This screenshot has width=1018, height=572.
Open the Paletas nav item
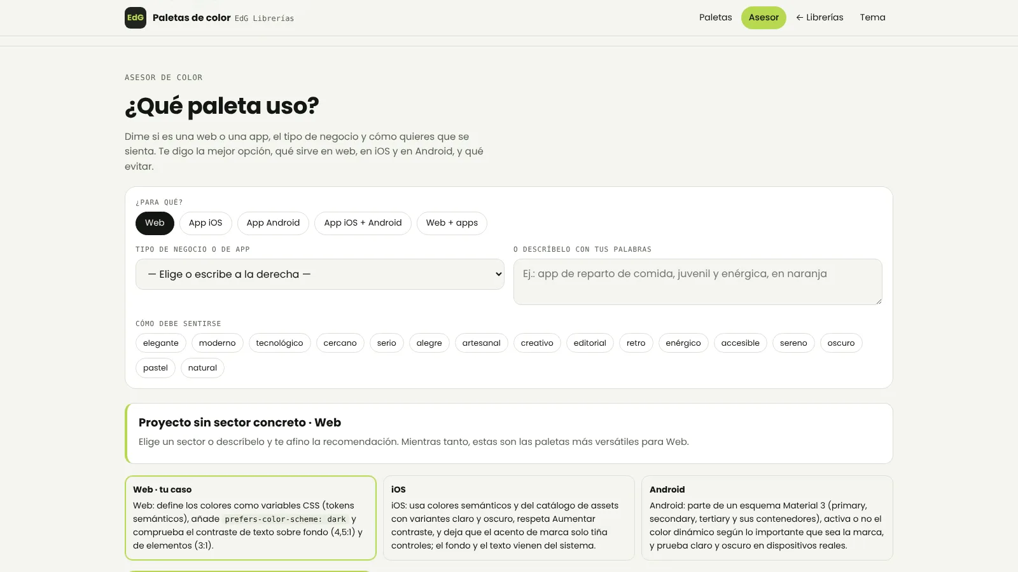click(715, 18)
